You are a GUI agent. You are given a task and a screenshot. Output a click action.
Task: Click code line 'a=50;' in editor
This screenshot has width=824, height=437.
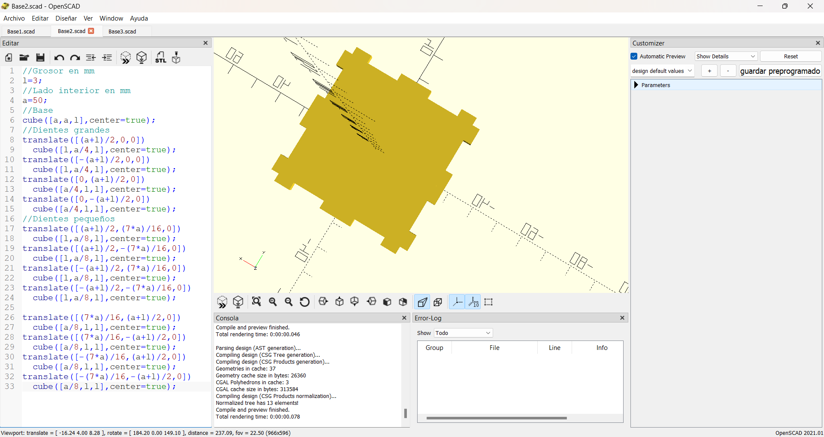tap(34, 100)
